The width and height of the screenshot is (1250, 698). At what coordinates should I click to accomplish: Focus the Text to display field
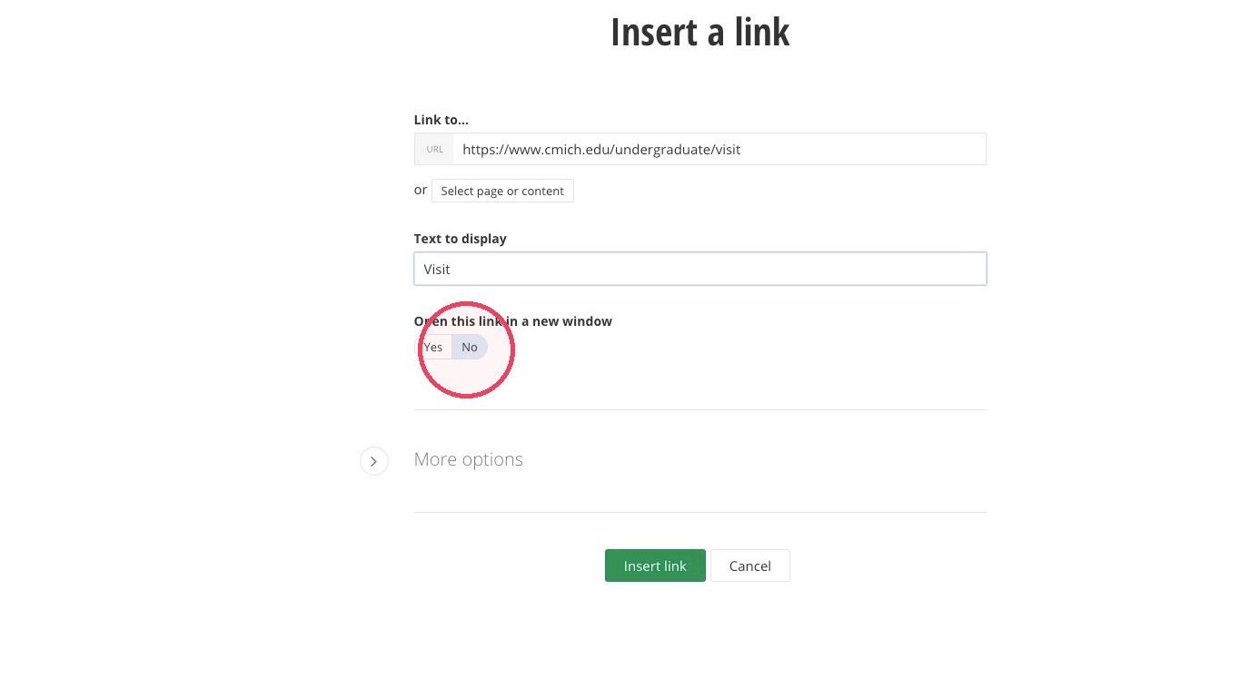pos(700,269)
